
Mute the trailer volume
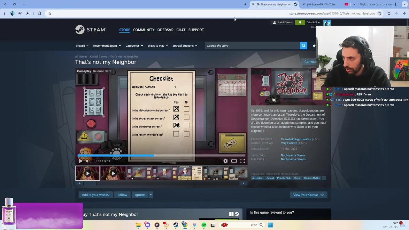pyautogui.click(x=88, y=161)
